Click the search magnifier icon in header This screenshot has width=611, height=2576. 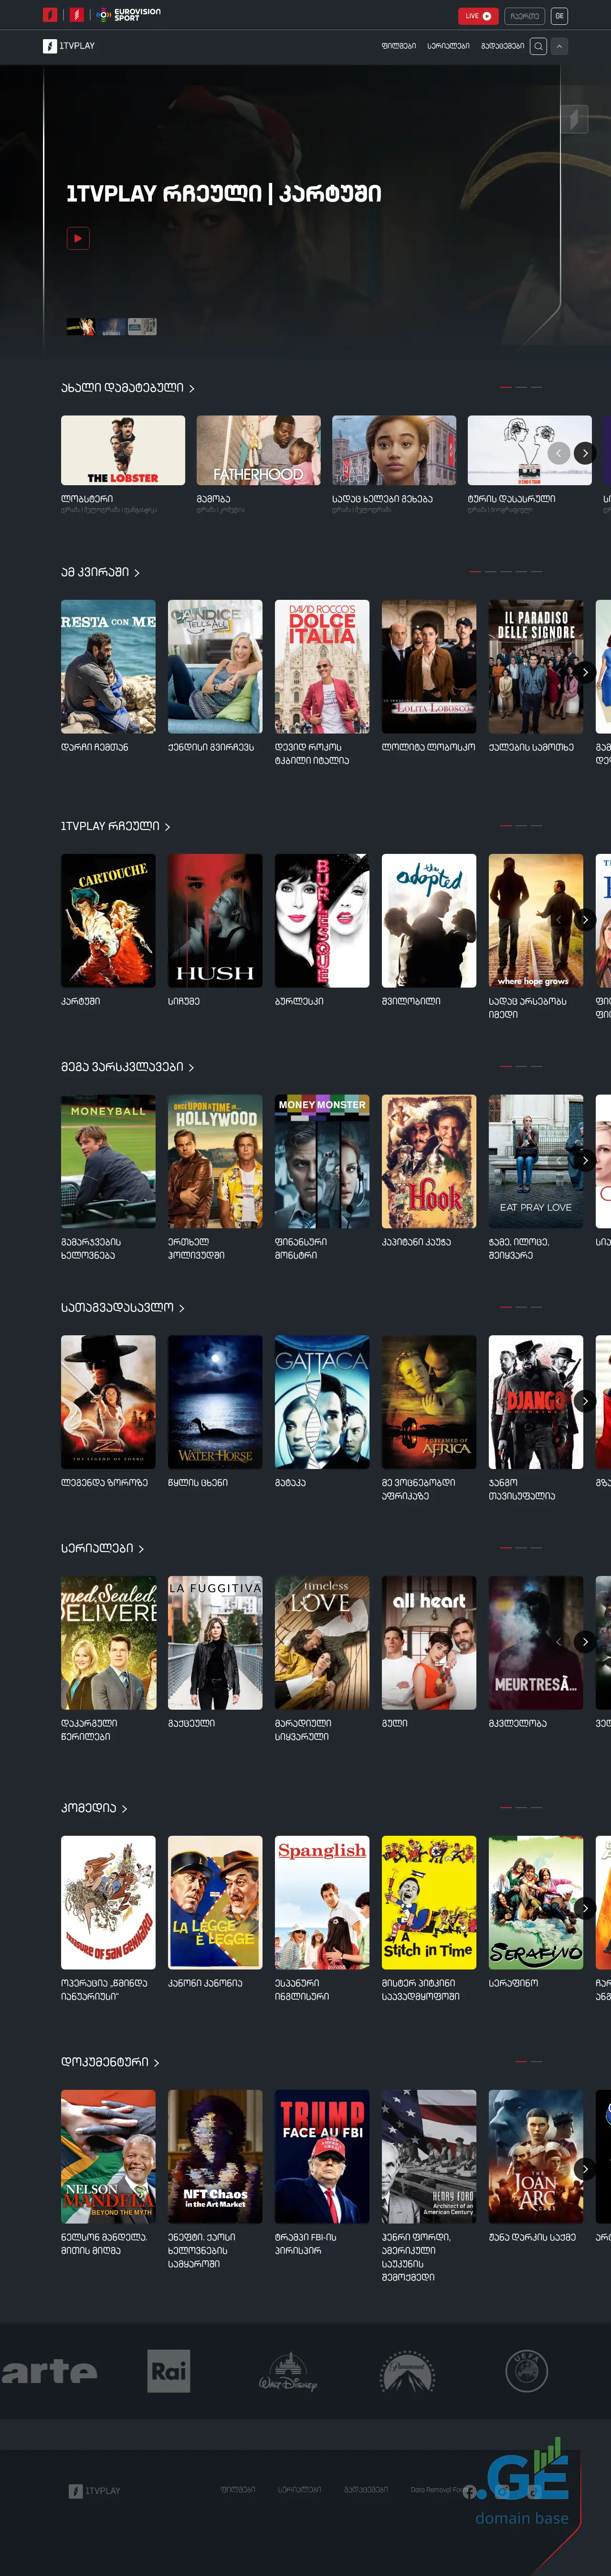coord(538,46)
